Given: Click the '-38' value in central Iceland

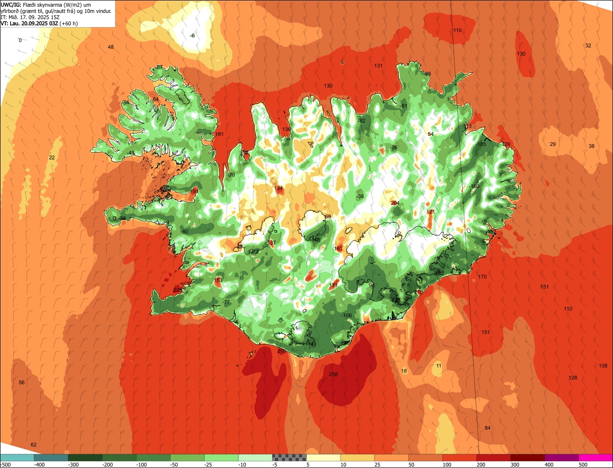Looking at the screenshot, I should coord(360,196).
